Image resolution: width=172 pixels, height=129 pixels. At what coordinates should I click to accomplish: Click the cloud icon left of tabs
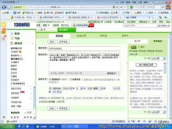pyautogui.click(x=5, y=17)
